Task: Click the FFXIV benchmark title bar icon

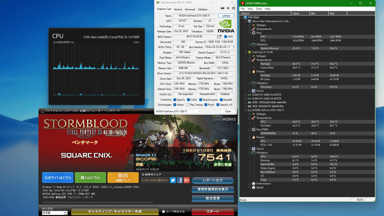Action: click(42, 111)
